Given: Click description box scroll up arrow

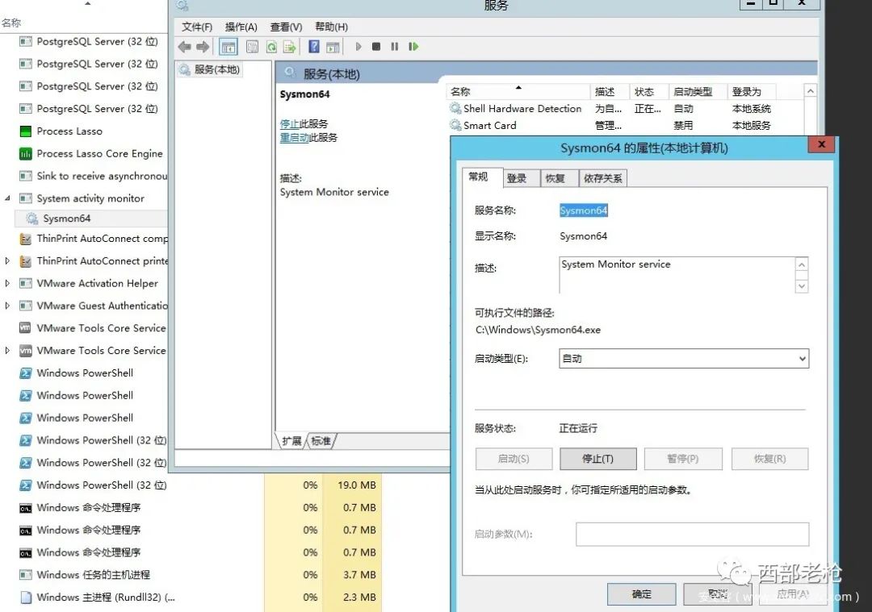Looking at the screenshot, I should 802,265.
